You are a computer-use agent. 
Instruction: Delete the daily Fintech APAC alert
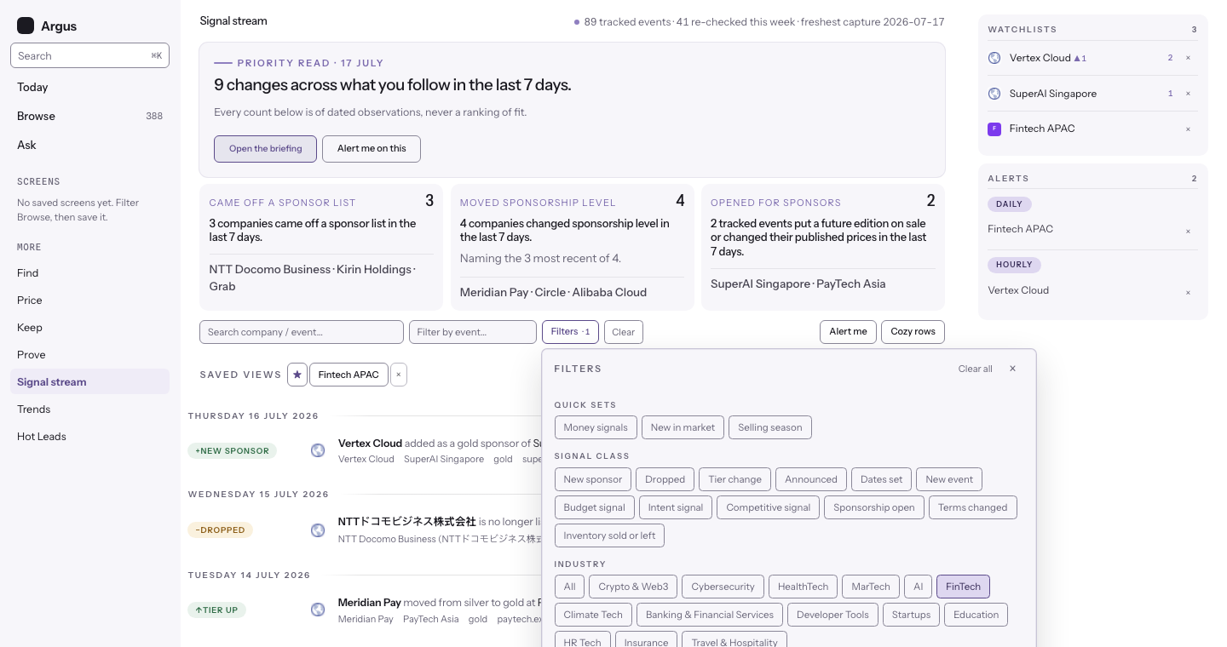coord(1188,232)
